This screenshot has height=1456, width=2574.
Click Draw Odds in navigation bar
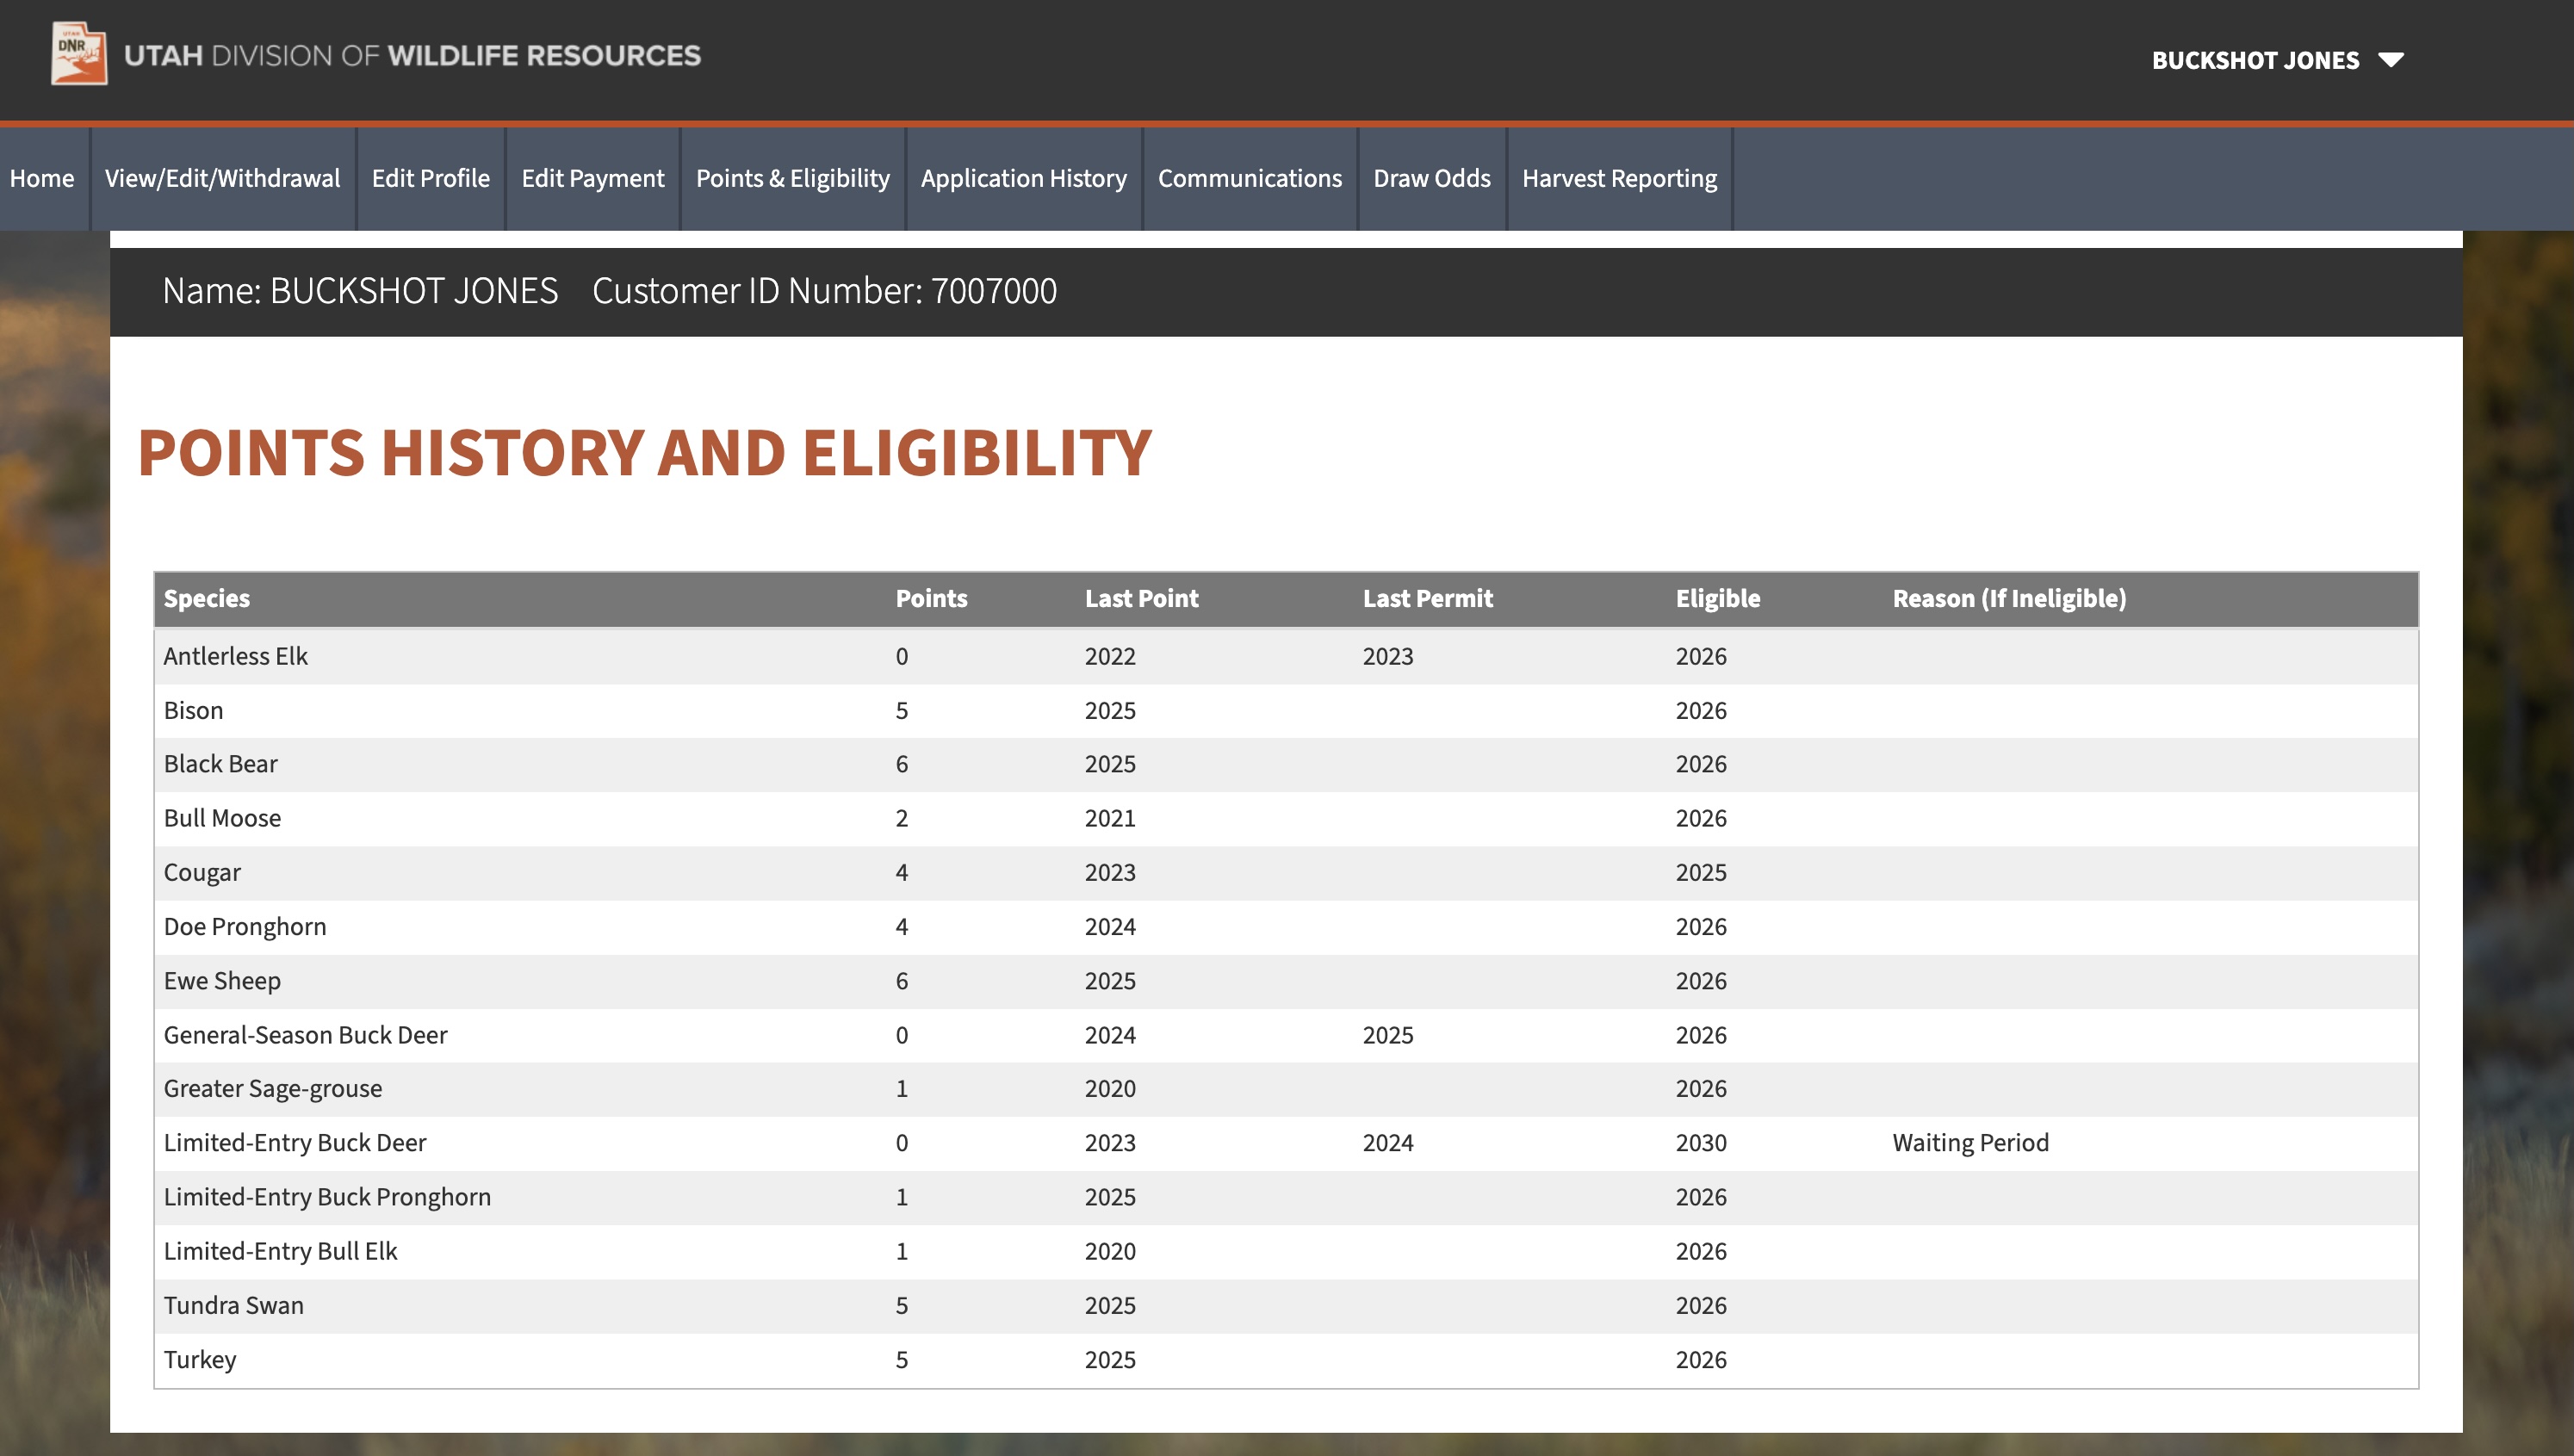pyautogui.click(x=1431, y=178)
